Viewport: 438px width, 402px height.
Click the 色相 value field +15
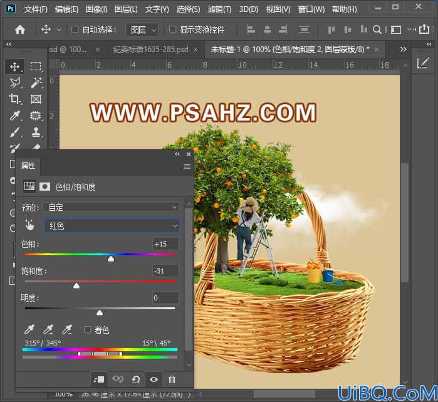(165, 244)
